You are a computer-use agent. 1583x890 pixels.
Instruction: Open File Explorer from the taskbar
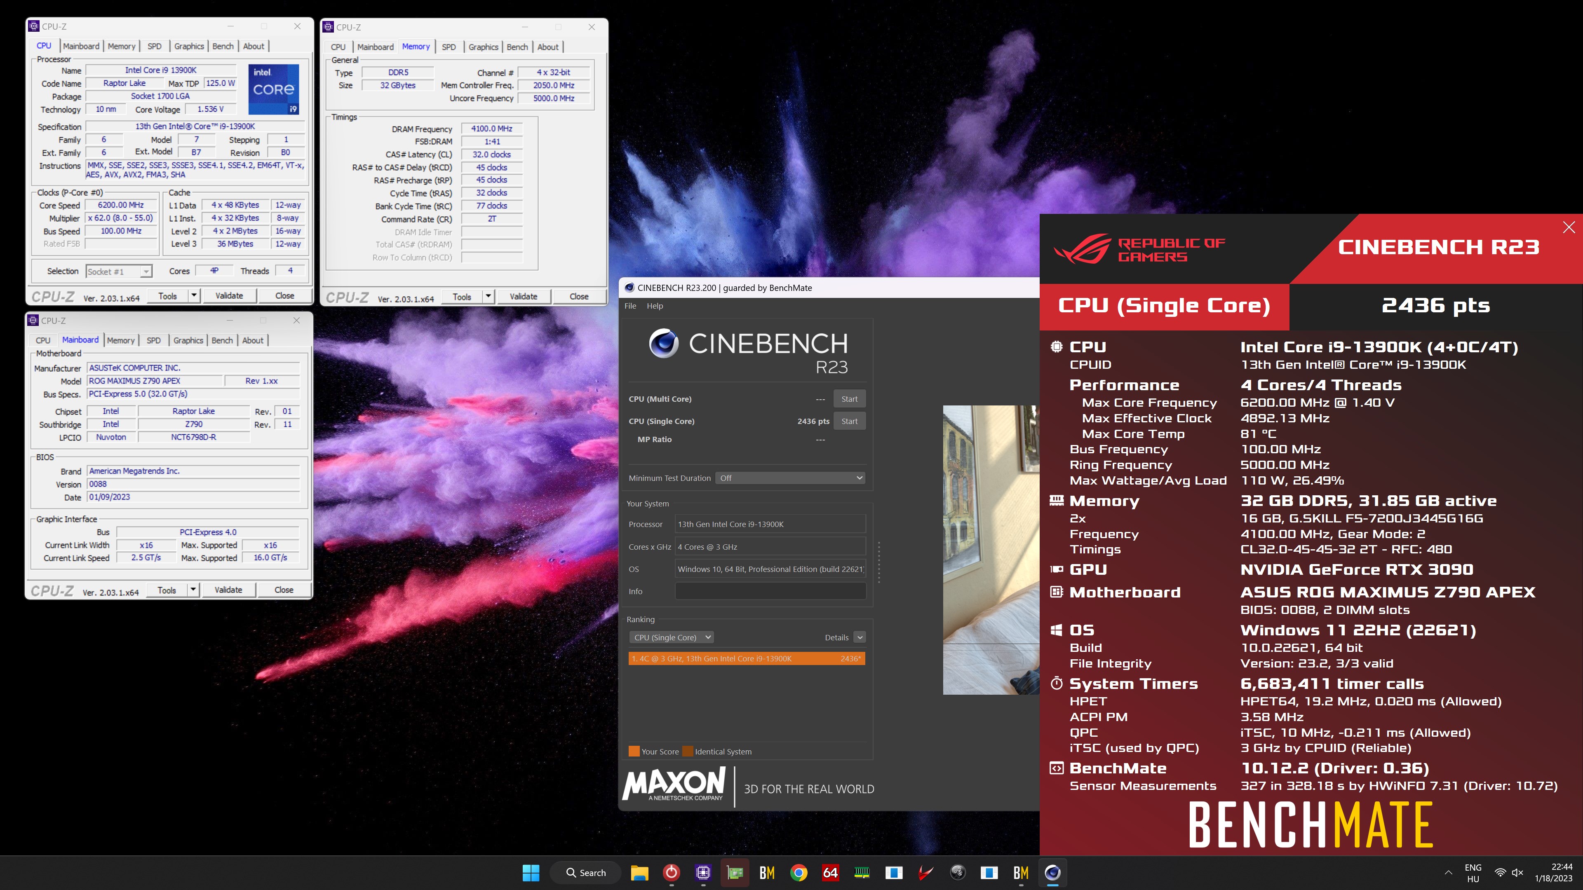tap(639, 872)
